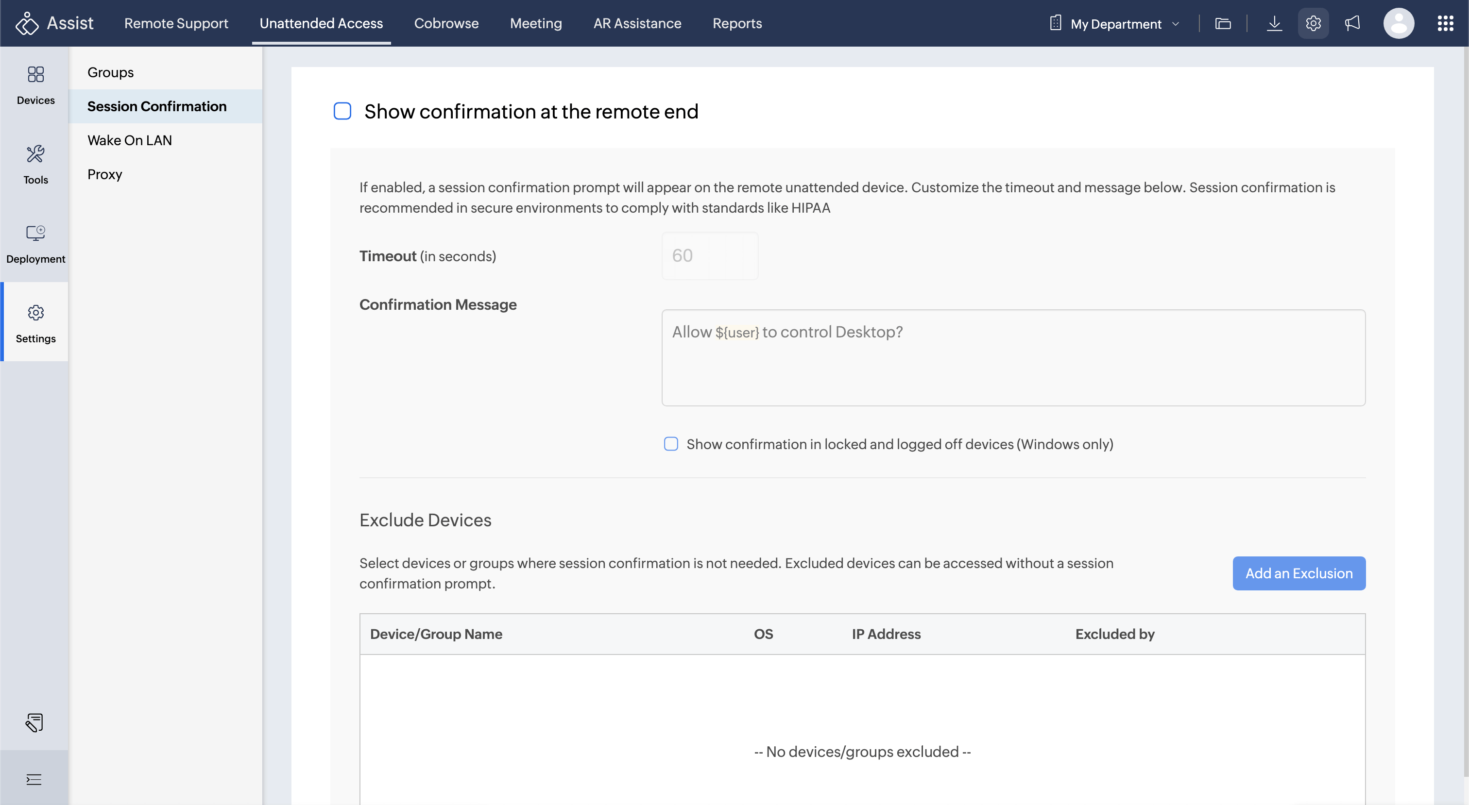The height and width of the screenshot is (805, 1469).
Task: Click the Confirmation Message text area
Action: (1013, 357)
